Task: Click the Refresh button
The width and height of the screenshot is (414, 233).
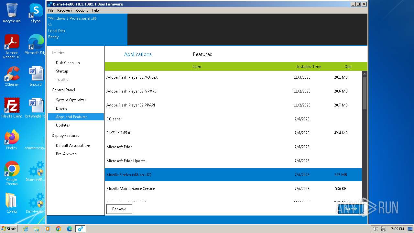Action: [x=351, y=209]
